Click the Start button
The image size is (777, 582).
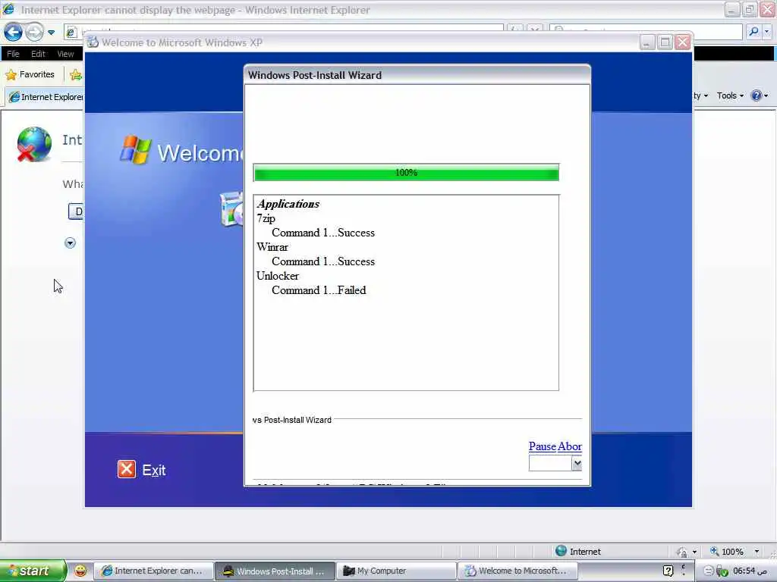click(x=32, y=571)
